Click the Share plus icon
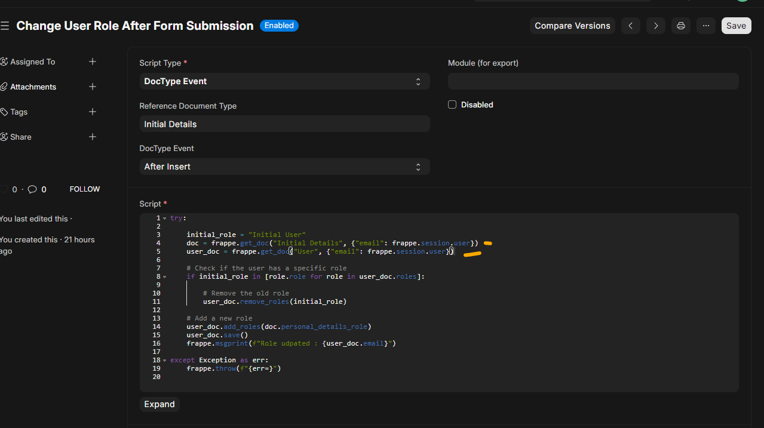 (x=93, y=137)
